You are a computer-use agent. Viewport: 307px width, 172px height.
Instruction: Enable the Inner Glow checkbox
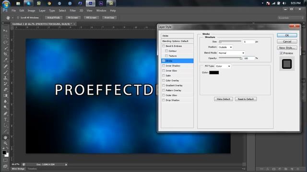pyautogui.click(x=164, y=71)
